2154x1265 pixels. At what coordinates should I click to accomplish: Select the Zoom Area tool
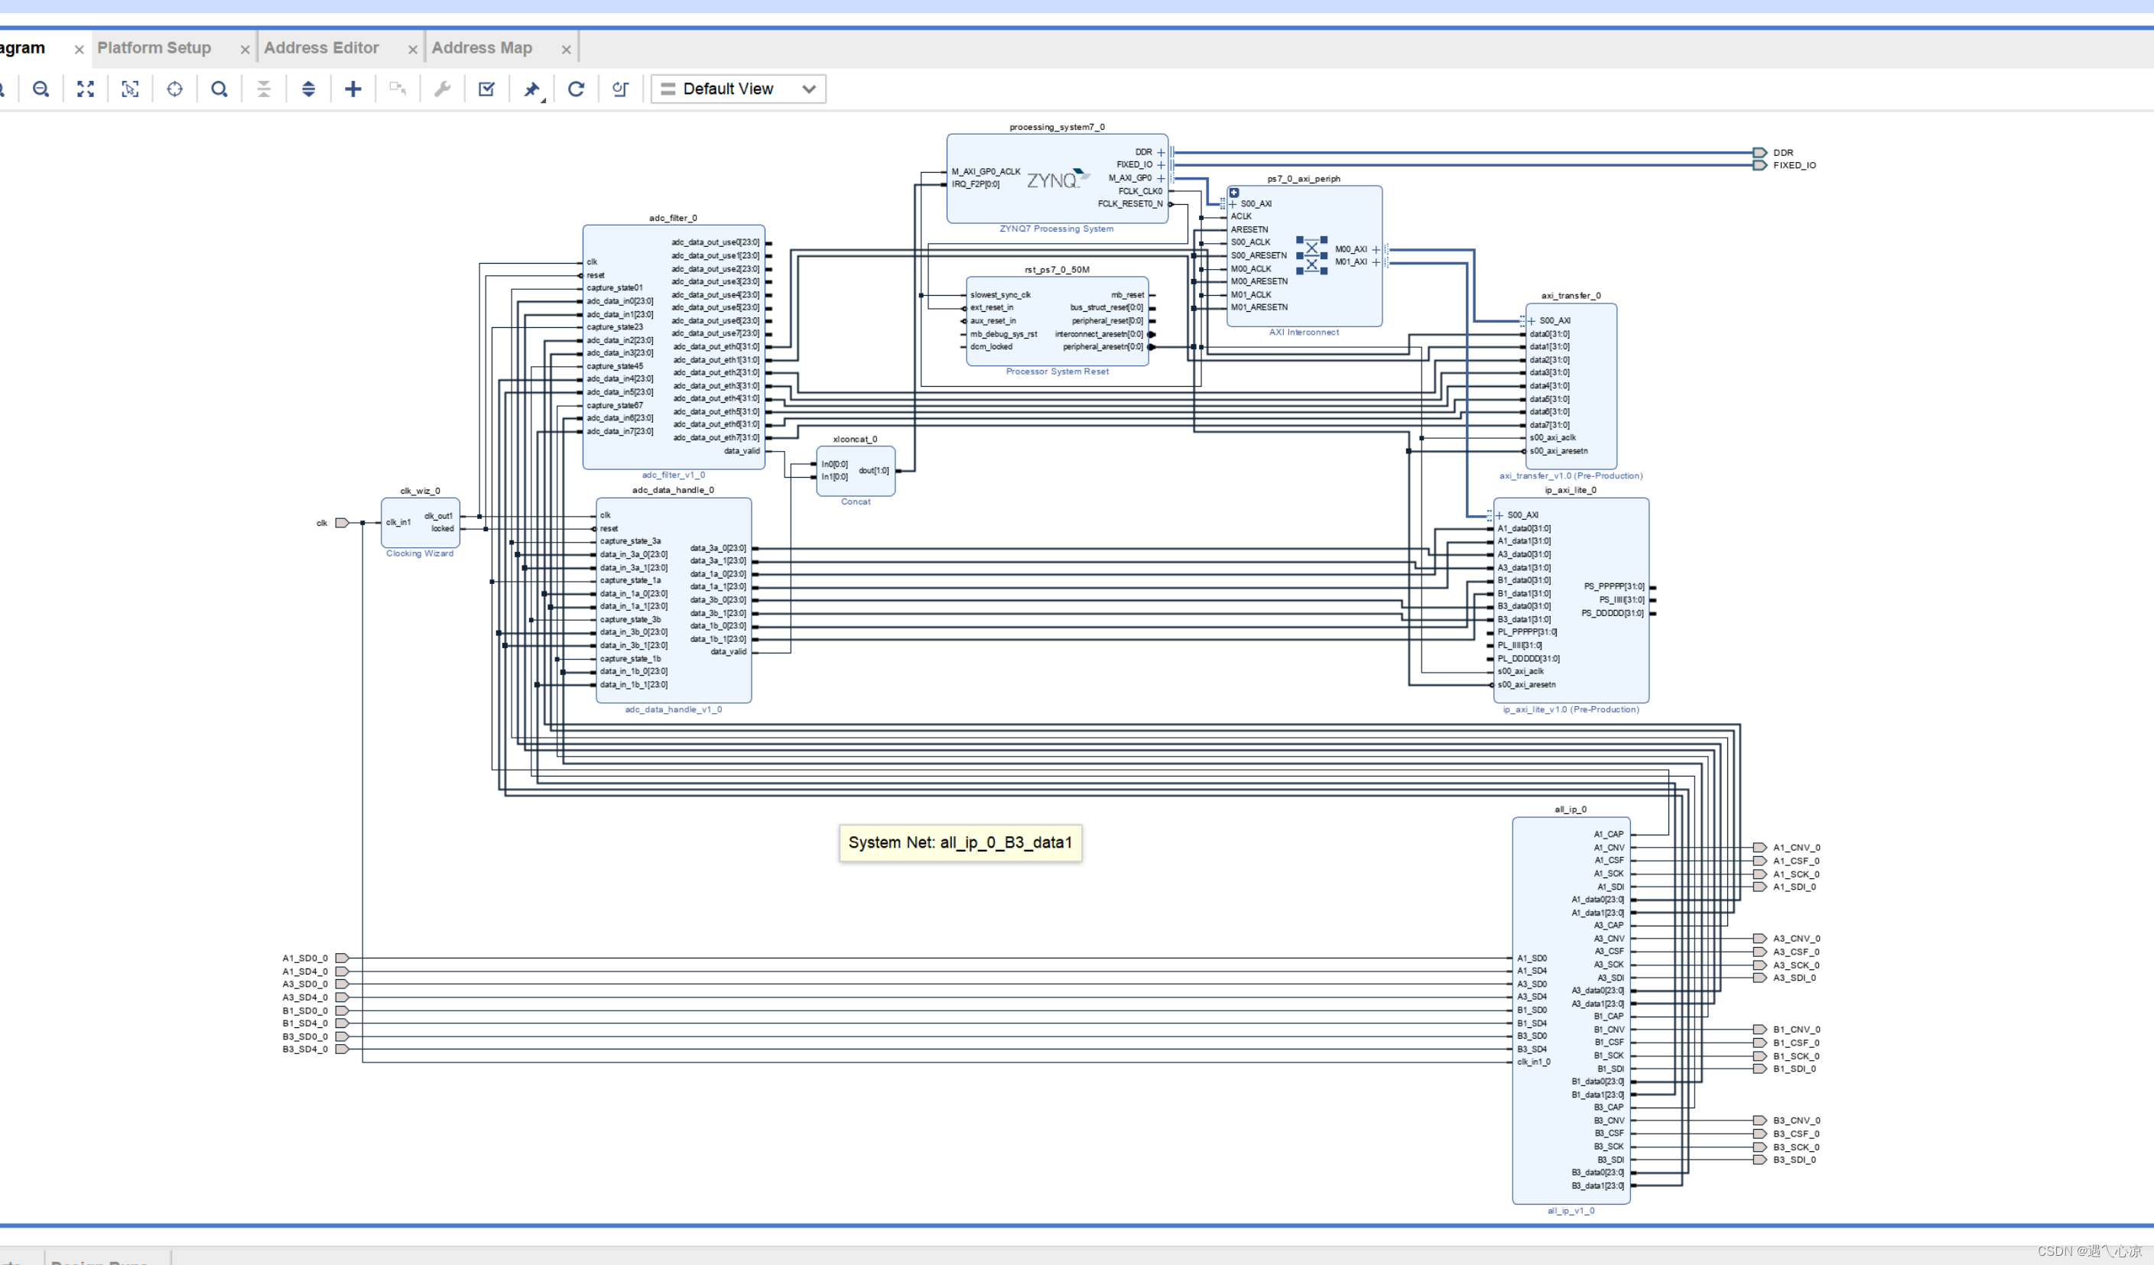click(130, 89)
